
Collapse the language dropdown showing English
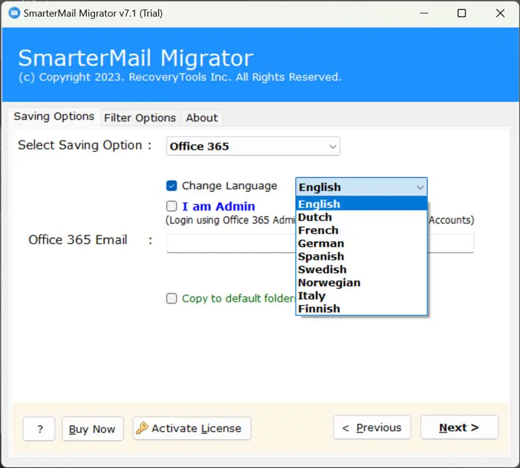[419, 187]
